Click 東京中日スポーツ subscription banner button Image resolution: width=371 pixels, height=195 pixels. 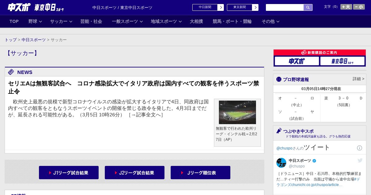point(342,61)
